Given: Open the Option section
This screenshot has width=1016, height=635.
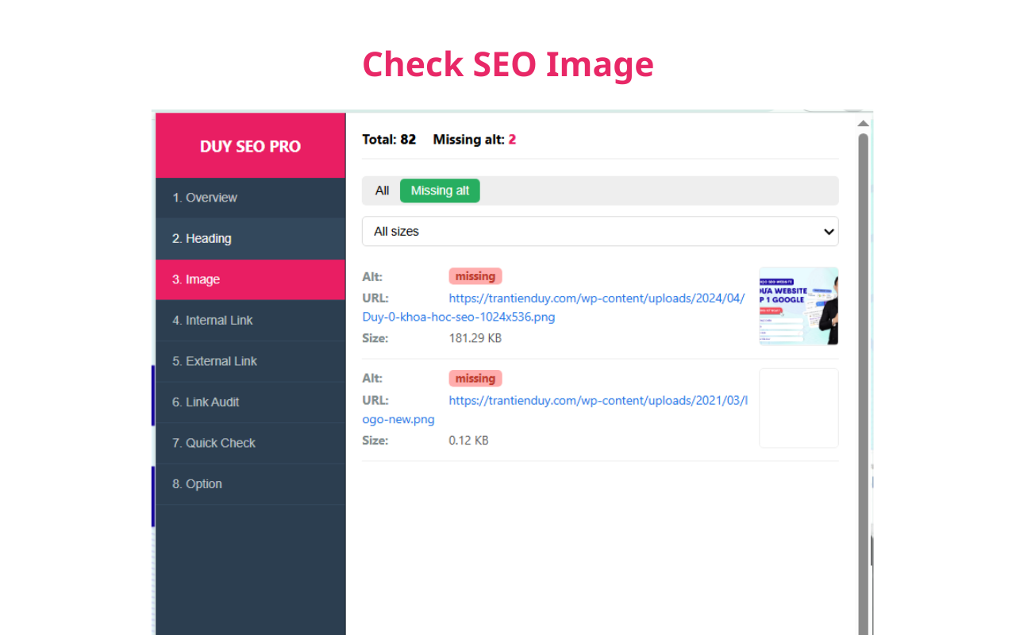Looking at the screenshot, I should tap(197, 483).
